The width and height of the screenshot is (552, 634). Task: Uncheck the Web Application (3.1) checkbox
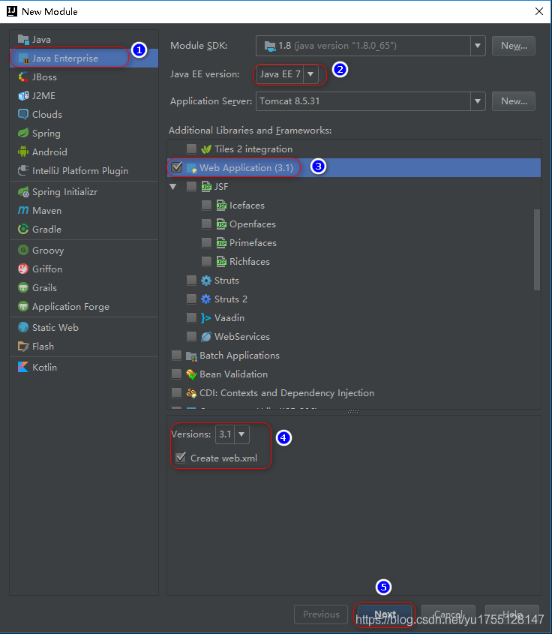[x=177, y=167]
